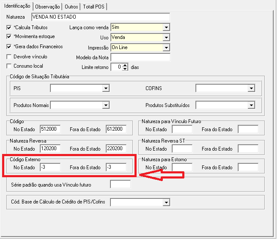This screenshot has width=277, height=239.
Task: Enable the Devolve vínculo checkbox
Action: click(x=9, y=57)
